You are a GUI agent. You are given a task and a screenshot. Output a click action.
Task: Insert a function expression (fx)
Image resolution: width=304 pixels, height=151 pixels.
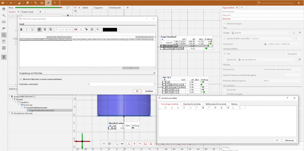[x=70, y=30]
